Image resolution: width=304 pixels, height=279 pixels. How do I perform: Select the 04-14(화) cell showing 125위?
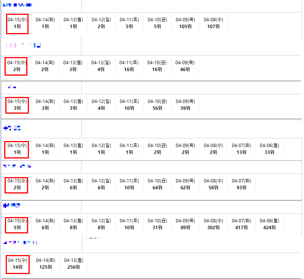coord(46,264)
